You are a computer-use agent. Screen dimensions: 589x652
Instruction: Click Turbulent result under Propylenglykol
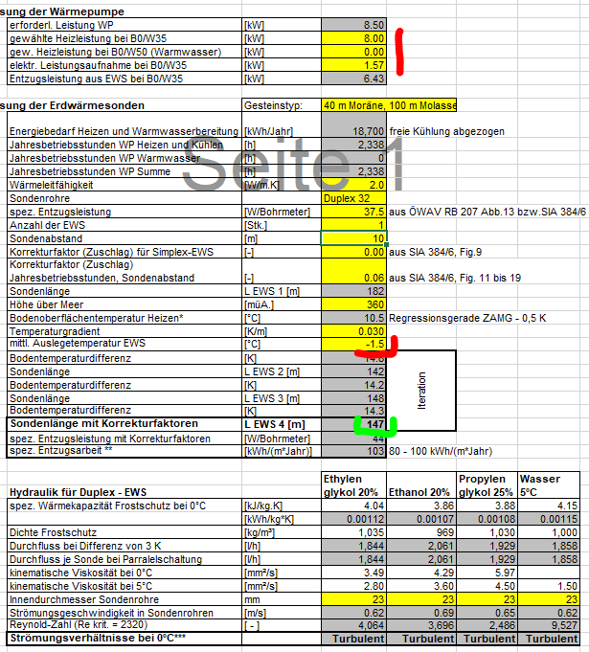pos(487,639)
